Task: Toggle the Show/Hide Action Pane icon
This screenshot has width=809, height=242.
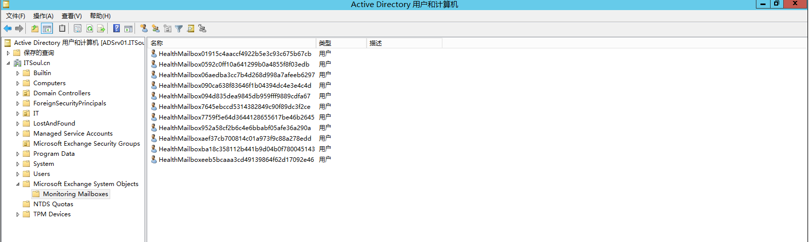Action: click(x=128, y=29)
